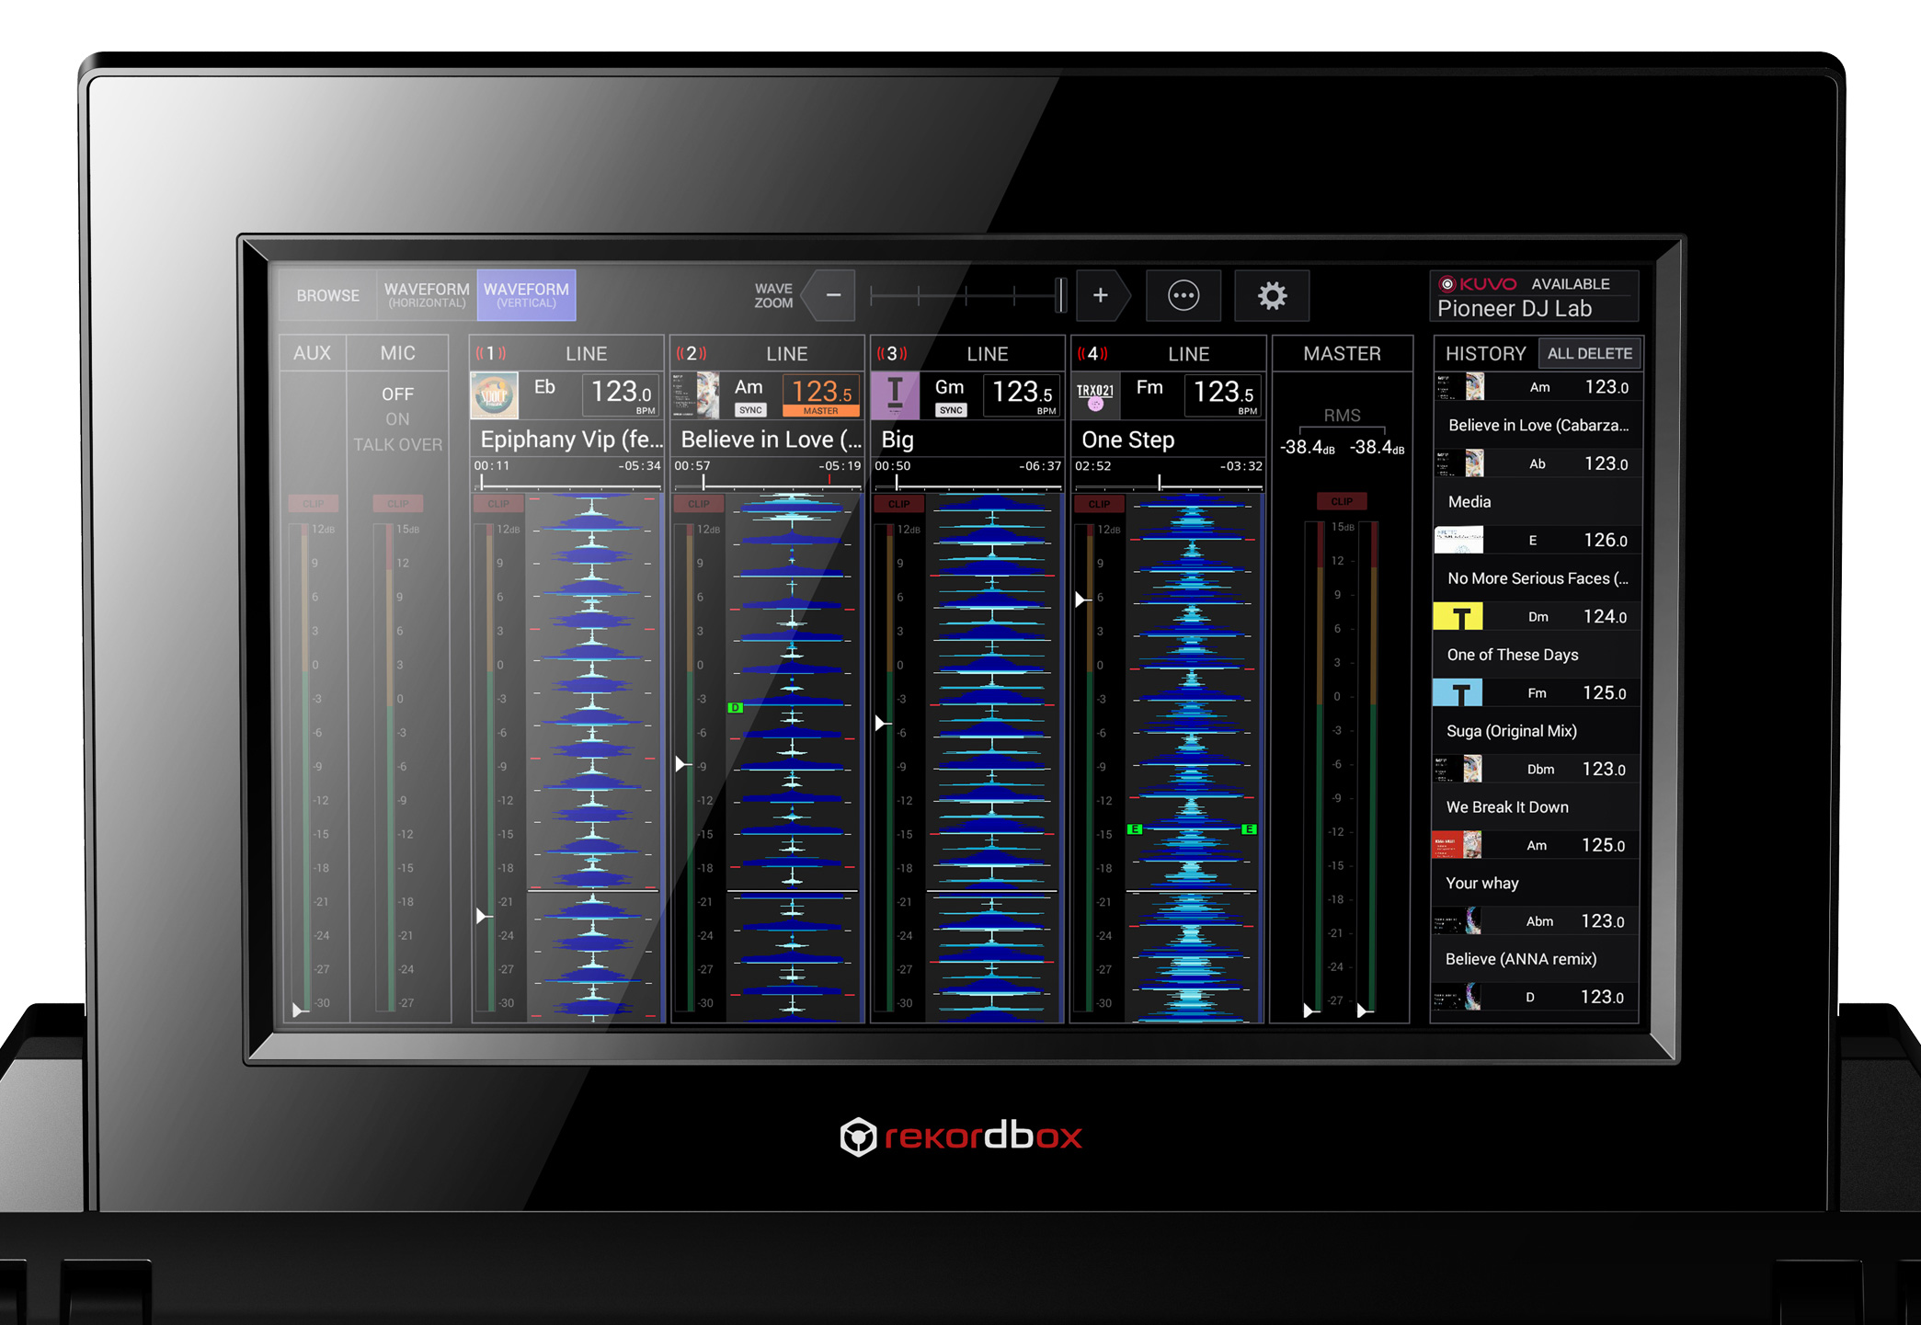This screenshot has height=1325, width=1921.
Task: Select history track Believe in Love (Cabarza...
Action: [x=1538, y=425]
